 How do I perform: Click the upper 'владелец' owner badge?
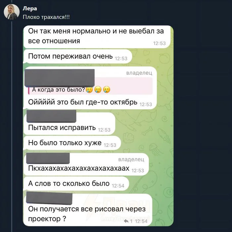139,73
